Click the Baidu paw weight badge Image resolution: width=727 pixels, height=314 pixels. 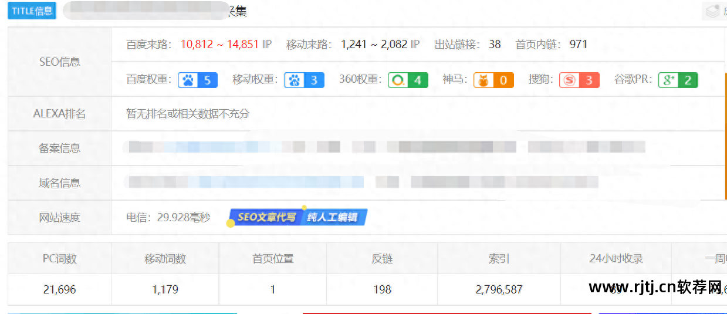(198, 80)
